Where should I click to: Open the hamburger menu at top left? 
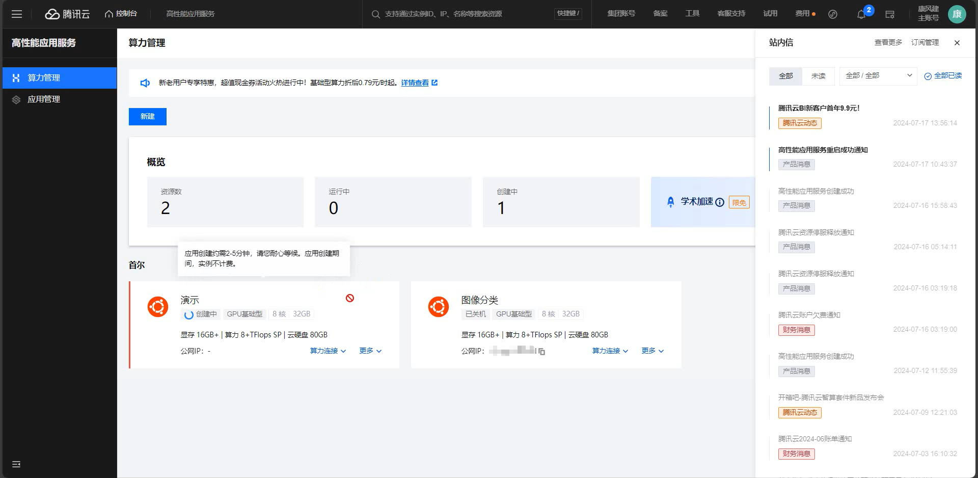[17, 14]
